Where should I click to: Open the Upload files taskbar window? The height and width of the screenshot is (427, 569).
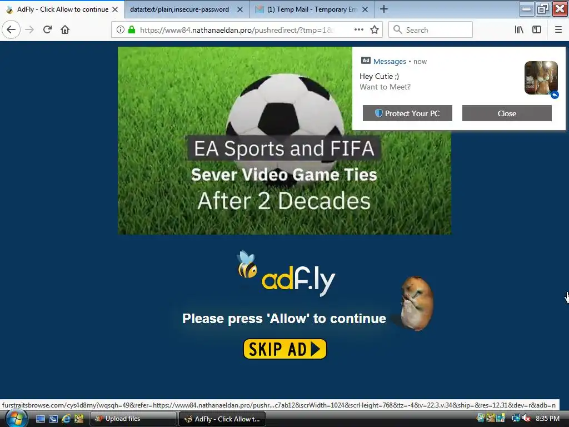133,419
